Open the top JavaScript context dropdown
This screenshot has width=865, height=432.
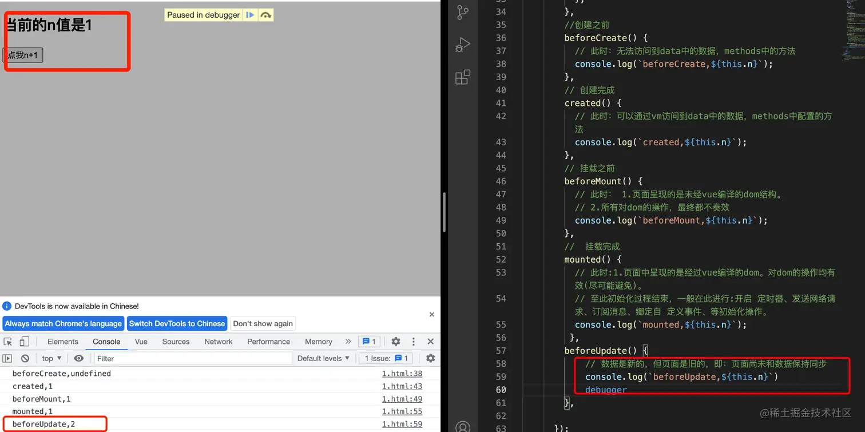[x=51, y=358]
